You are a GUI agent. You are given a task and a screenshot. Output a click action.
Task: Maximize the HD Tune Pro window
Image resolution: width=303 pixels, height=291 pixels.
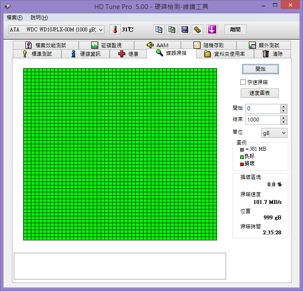pyautogui.click(x=275, y=5)
